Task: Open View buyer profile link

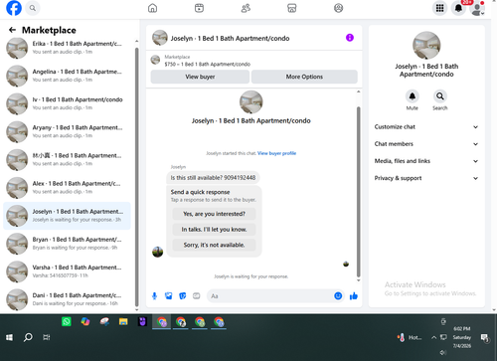Action: 276,153
